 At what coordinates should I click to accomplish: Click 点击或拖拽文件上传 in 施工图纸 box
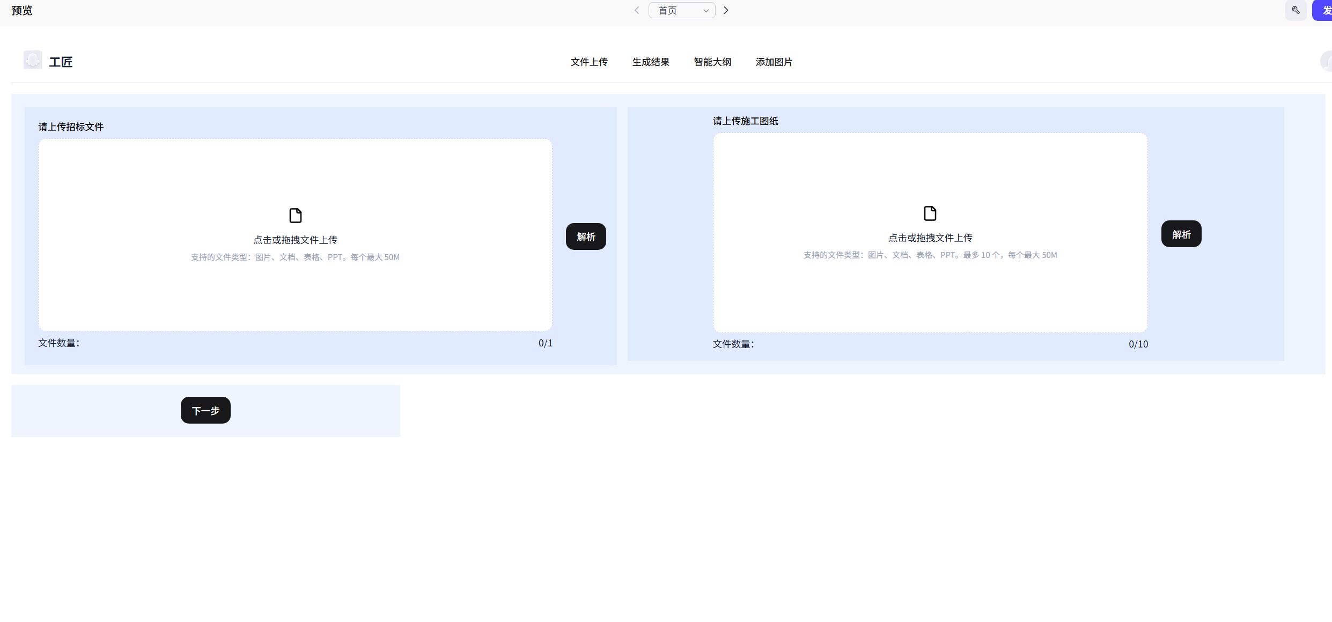(930, 238)
